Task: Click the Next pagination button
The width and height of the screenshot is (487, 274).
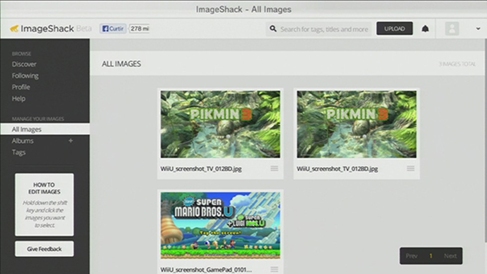Action: pyautogui.click(x=450, y=256)
